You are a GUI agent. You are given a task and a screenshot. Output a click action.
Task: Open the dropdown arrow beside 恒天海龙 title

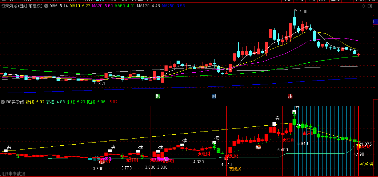pos(46,6)
